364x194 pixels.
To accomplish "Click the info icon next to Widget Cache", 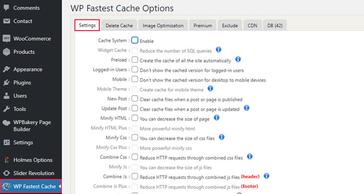I will coord(218,50).
